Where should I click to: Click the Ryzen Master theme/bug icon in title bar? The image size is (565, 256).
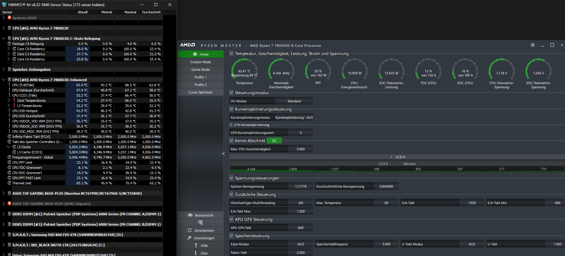[x=532, y=45]
